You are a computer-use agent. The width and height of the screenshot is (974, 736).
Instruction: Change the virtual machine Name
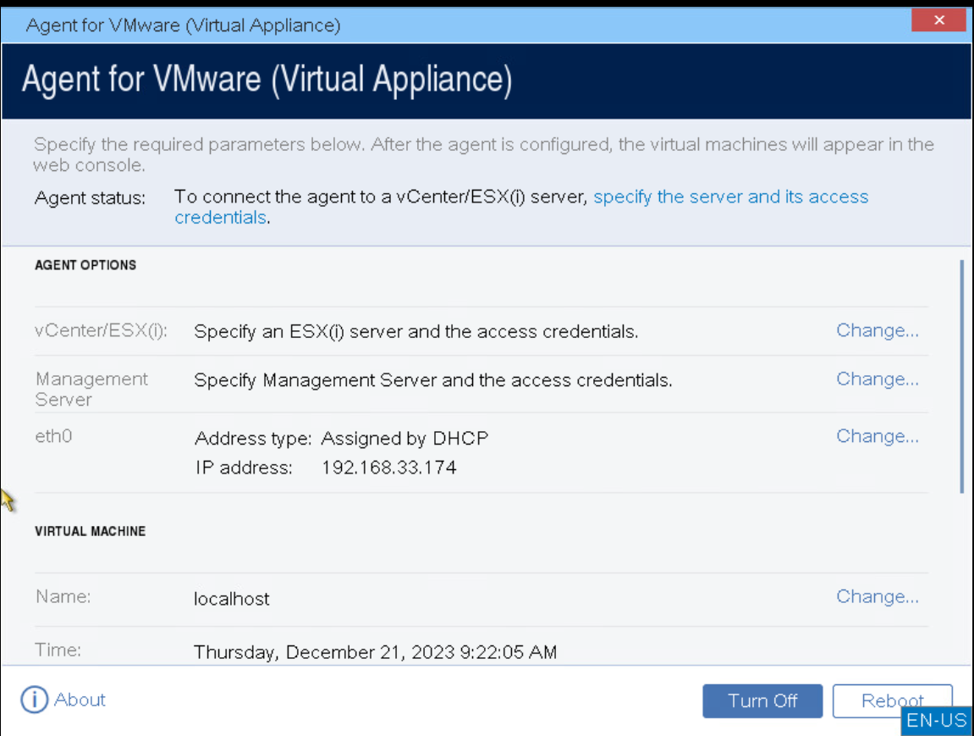pyautogui.click(x=877, y=596)
